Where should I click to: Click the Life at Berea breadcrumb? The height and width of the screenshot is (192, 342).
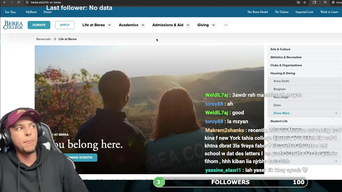click(67, 39)
